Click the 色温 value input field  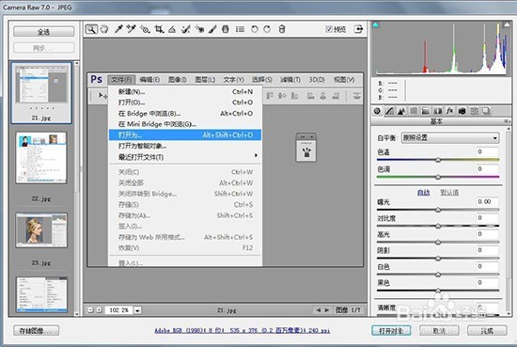pos(487,151)
